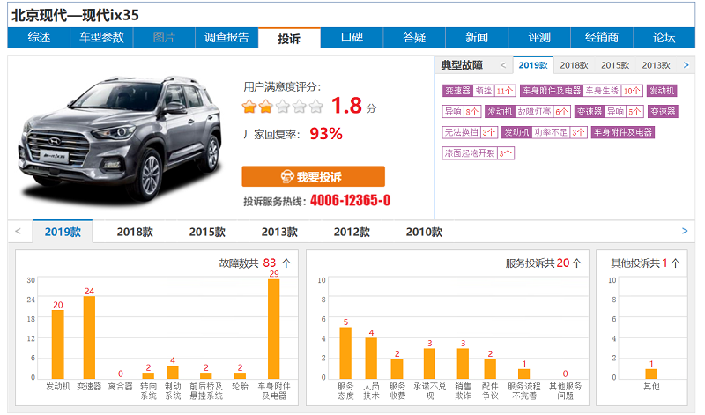Image resolution: width=705 pixels, height=415 pixels.
Task: Click the orange 我要投诉 button
Action: coord(314,176)
